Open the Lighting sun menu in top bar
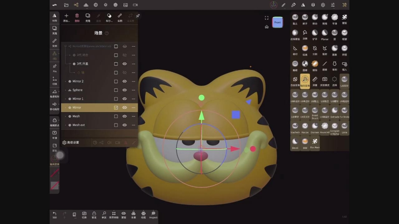Viewport: 399px width, 224px height. [x=106, y=5]
